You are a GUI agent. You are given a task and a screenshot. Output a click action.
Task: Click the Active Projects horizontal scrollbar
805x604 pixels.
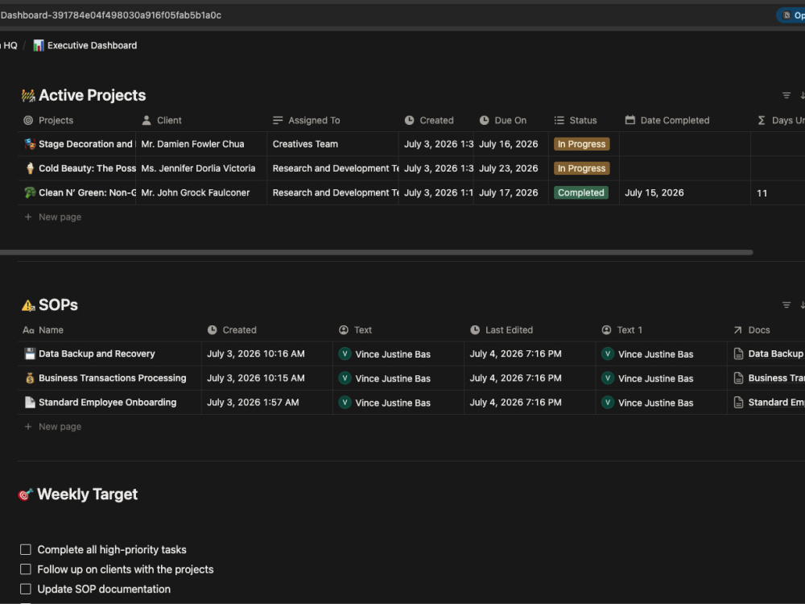[376, 253]
